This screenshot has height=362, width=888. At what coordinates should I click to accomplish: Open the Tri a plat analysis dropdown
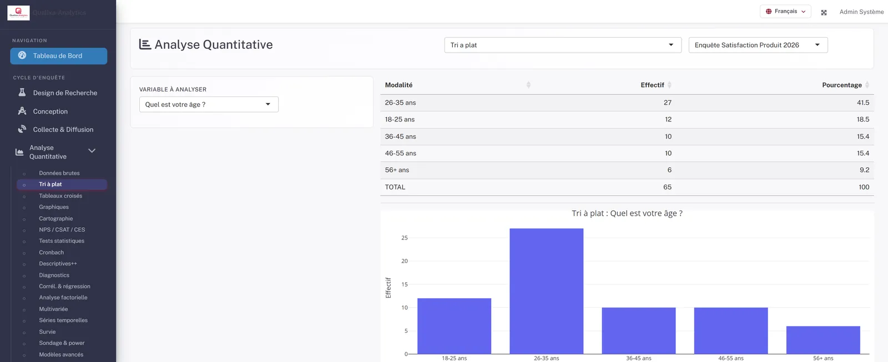point(563,45)
